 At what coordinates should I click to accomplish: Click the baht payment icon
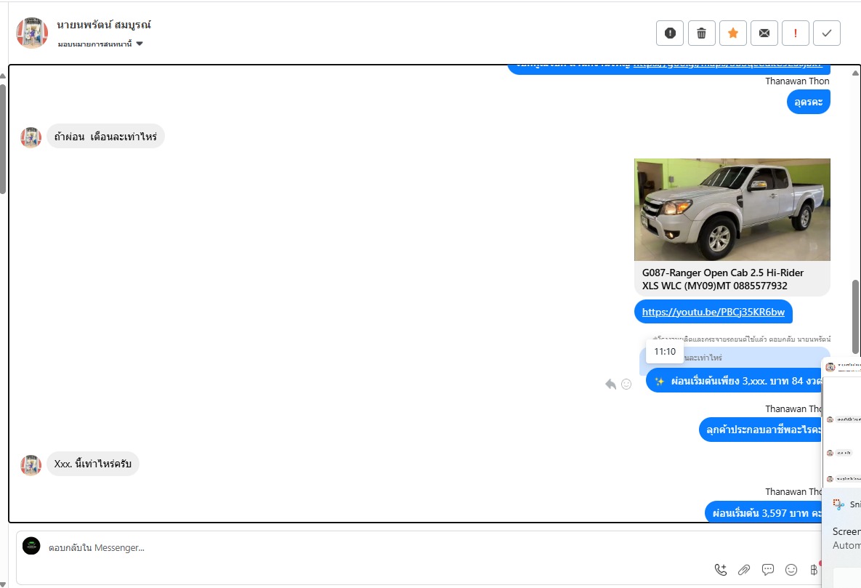(814, 570)
